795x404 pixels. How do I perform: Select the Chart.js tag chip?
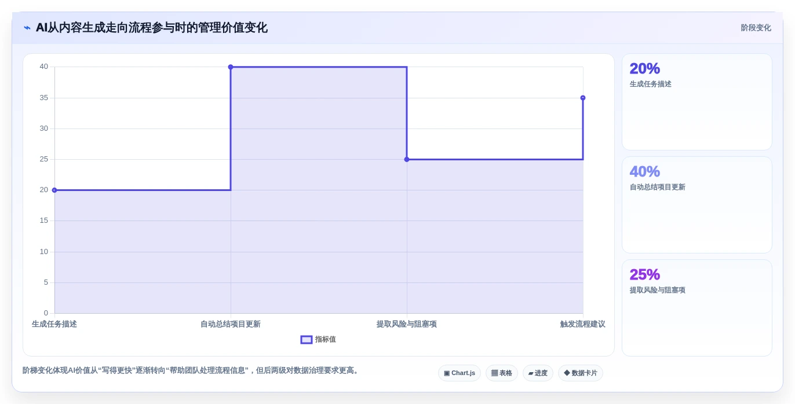pyautogui.click(x=460, y=373)
